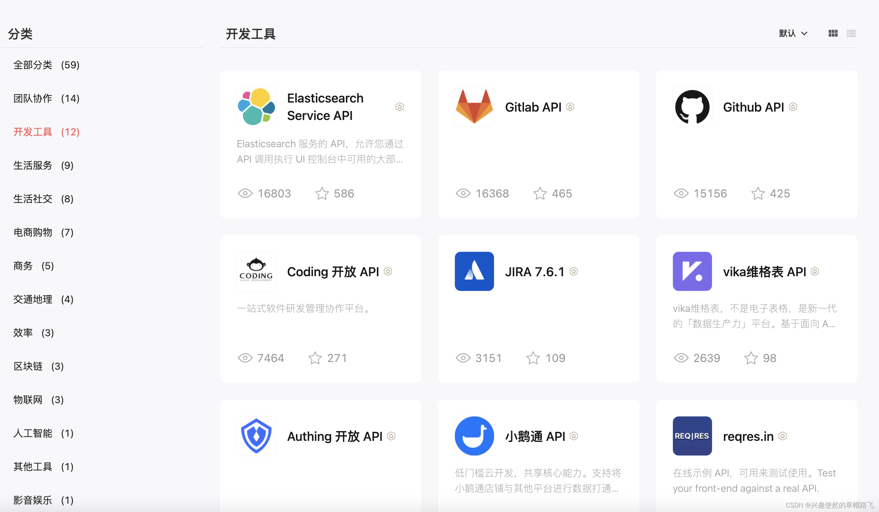Screen dimensions: 879x512
Task: Select 交通地理 (4) category
Action: pyautogui.click(x=43, y=299)
